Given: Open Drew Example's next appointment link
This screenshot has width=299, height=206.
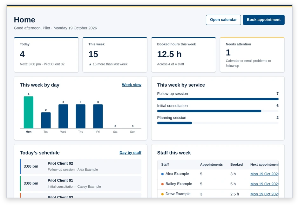Looking at the screenshot, I should pos(264,194).
